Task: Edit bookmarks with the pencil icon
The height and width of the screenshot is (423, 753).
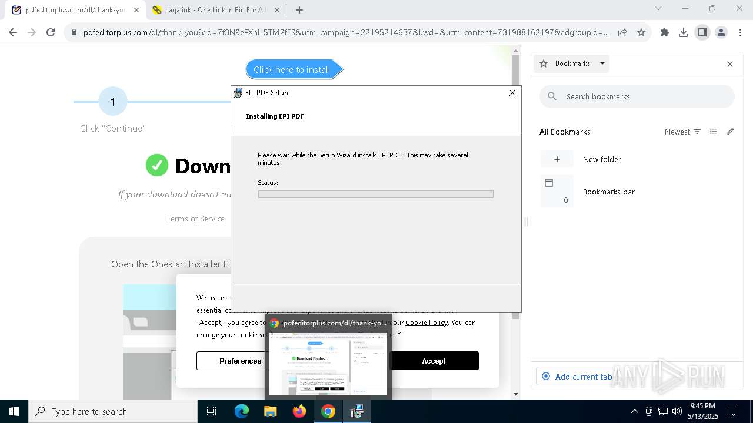Action: 730,132
